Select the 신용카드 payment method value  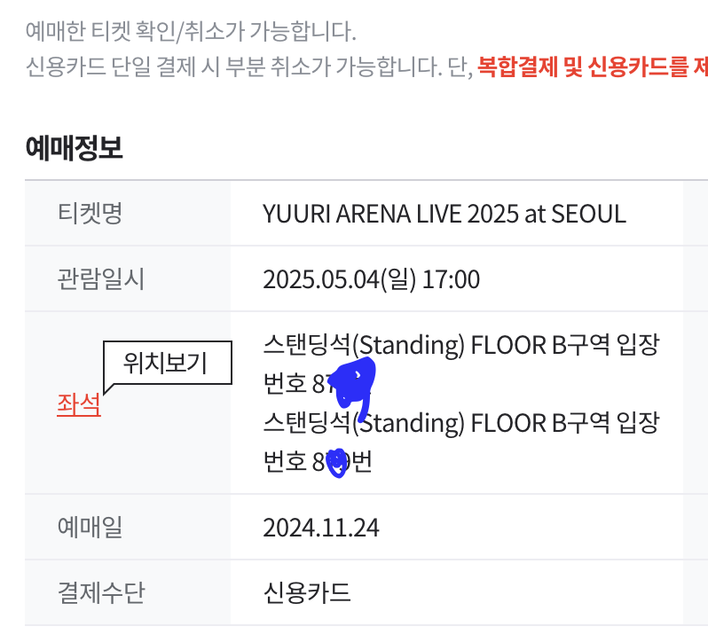coord(307,592)
